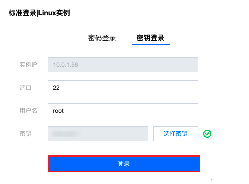This screenshot has height=184, width=249.
Task: Click the blurred key name text
Action: (x=65, y=134)
